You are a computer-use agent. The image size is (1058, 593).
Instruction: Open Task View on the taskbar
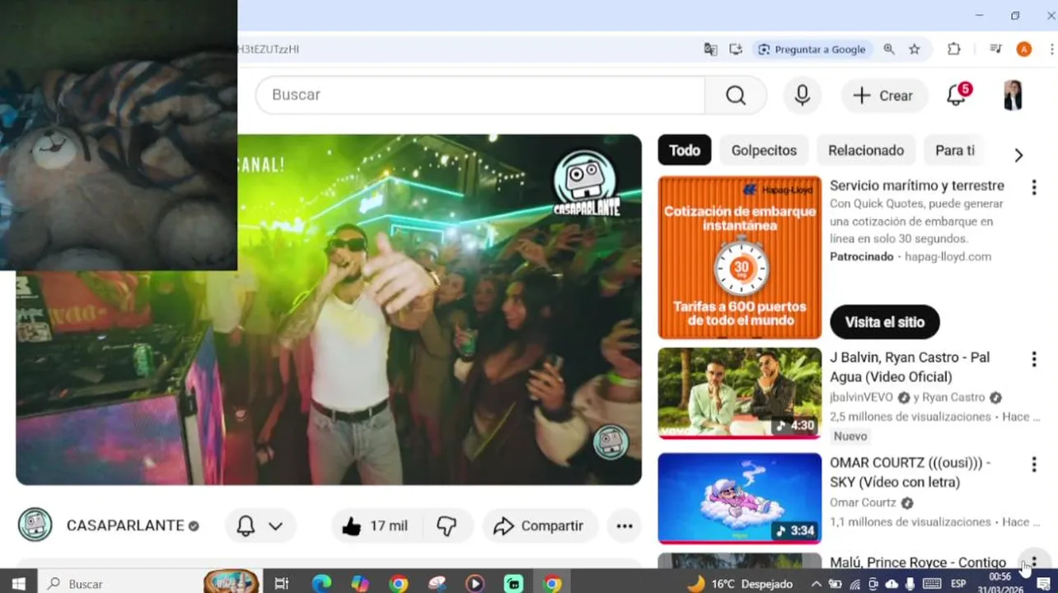[282, 583]
